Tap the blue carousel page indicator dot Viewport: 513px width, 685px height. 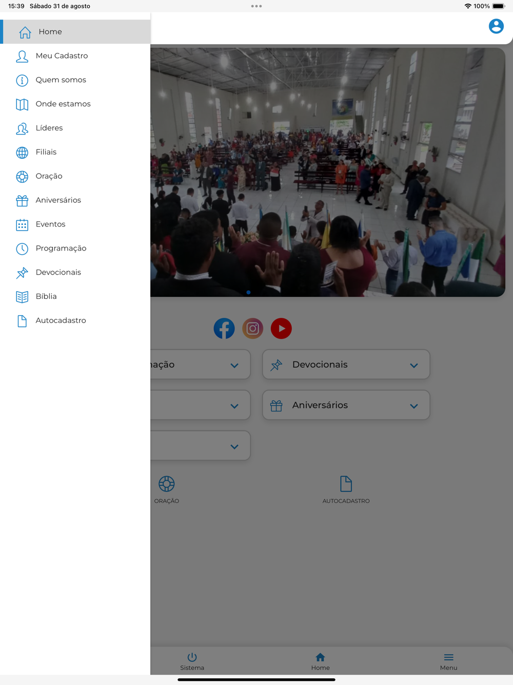(x=248, y=292)
